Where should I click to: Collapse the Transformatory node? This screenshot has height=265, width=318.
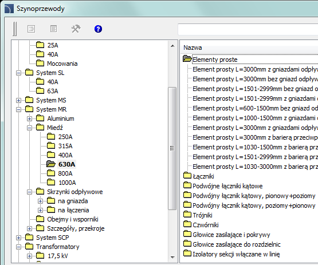[x=18, y=247]
